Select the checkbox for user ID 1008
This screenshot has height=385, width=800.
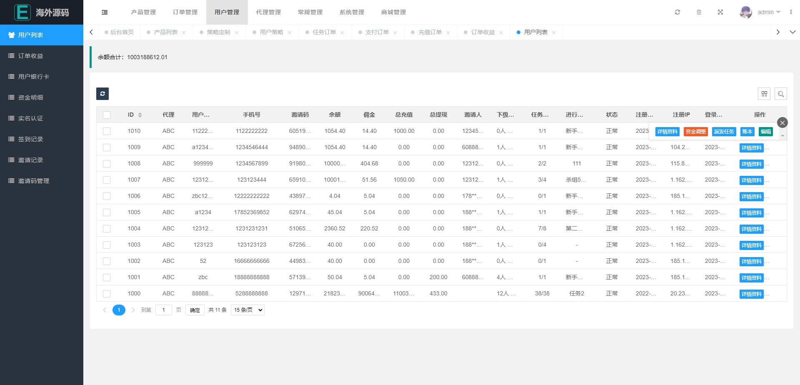point(107,163)
